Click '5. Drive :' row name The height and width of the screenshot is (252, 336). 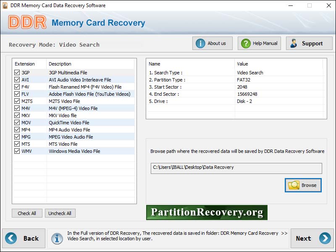(x=158, y=101)
